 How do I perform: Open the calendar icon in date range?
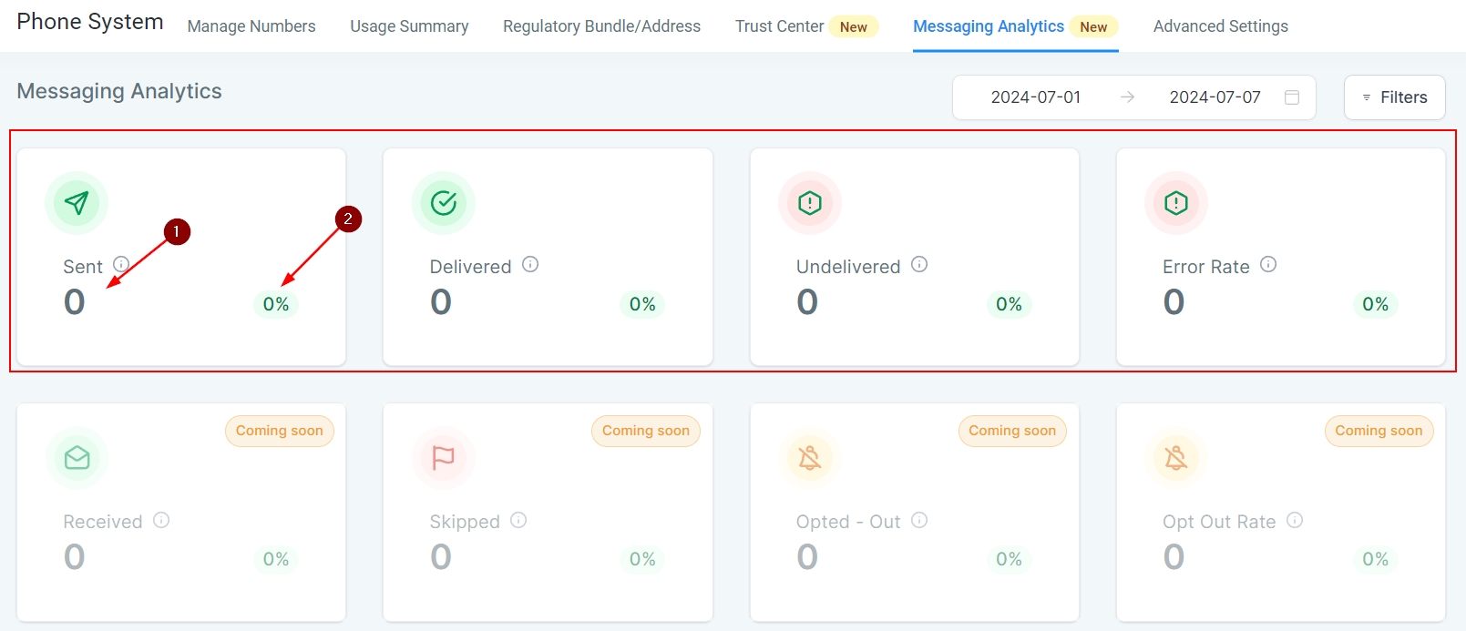[x=1292, y=97]
